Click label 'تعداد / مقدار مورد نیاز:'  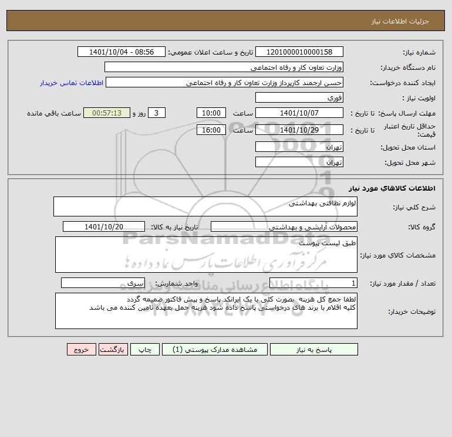click(403, 283)
